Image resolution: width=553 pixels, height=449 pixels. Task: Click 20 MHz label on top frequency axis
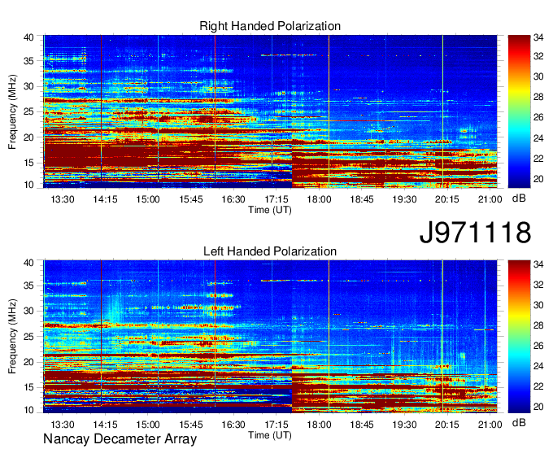click(x=29, y=137)
